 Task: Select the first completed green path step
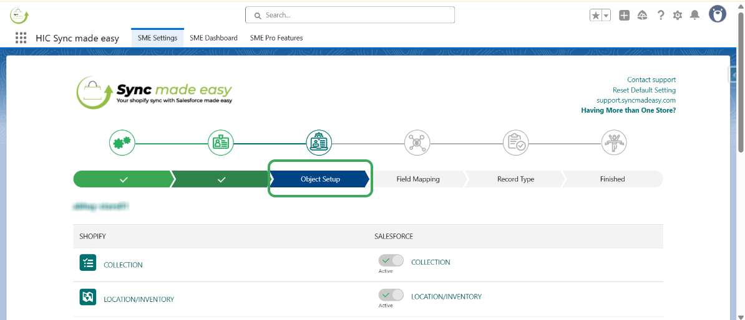coord(124,179)
